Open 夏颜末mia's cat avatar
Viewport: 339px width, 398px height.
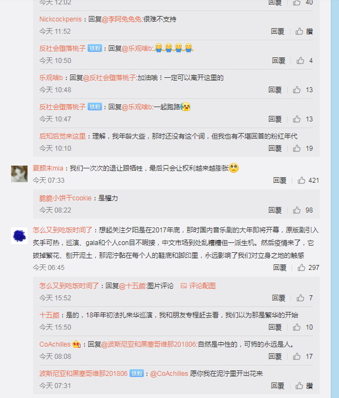coord(19,174)
